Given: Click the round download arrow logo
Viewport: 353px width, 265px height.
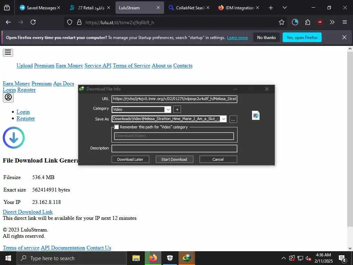Looking at the screenshot, I should click(x=14, y=138).
